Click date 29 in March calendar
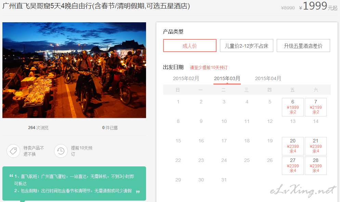Viewport: 340px width, 202px height. click(178, 180)
